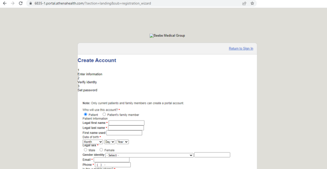Click the note about current patients

coord(133,103)
